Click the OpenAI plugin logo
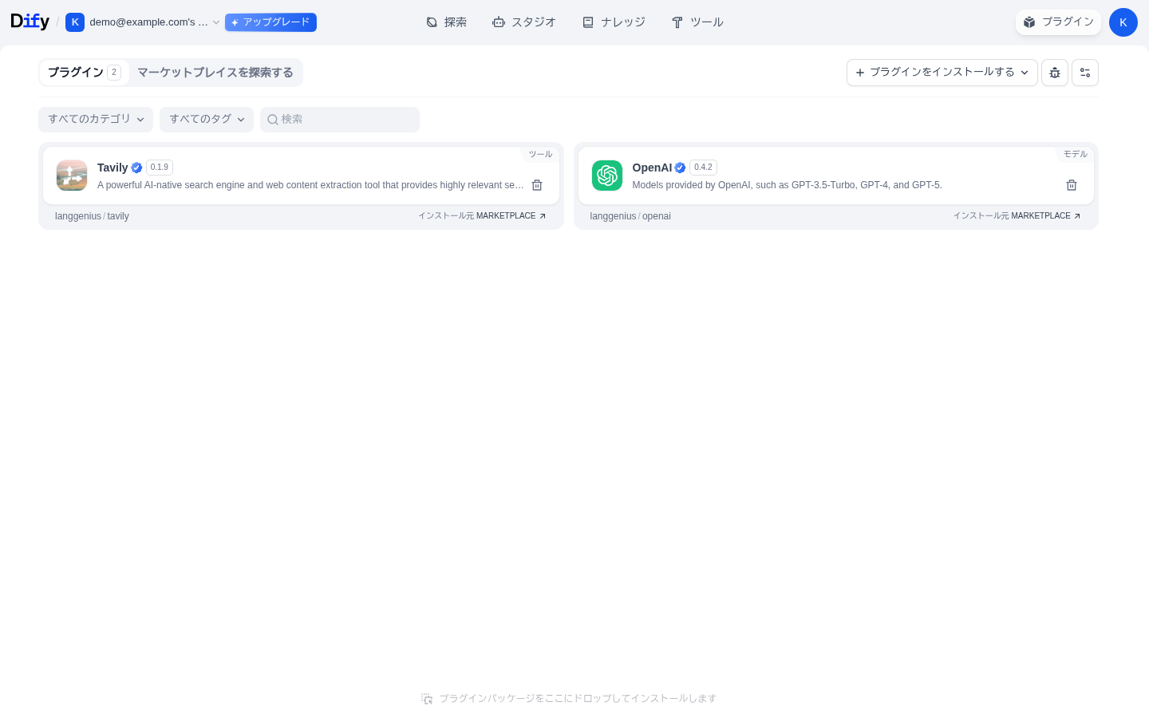1149x718 pixels. point(607,176)
